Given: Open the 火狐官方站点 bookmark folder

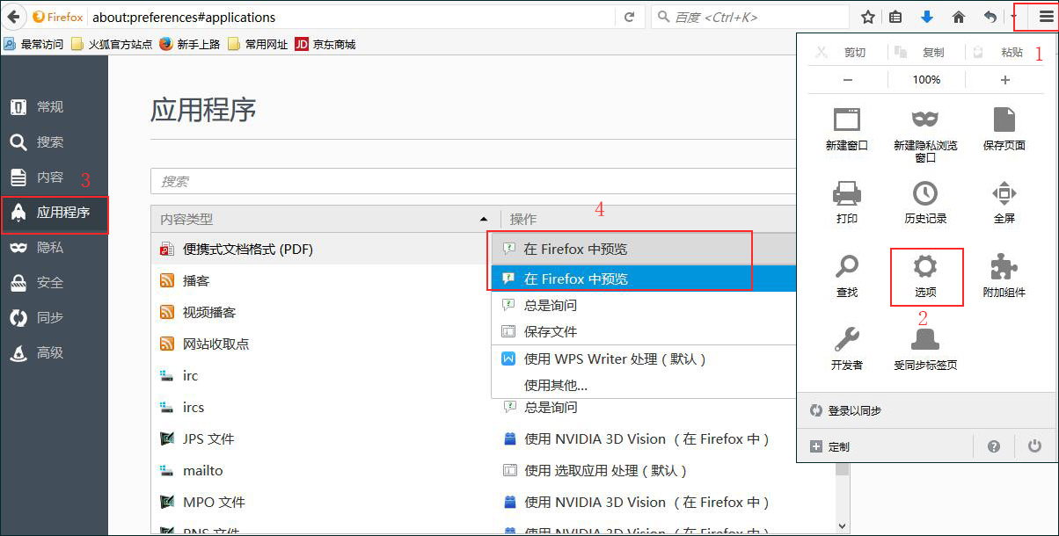Looking at the screenshot, I should tap(111, 44).
